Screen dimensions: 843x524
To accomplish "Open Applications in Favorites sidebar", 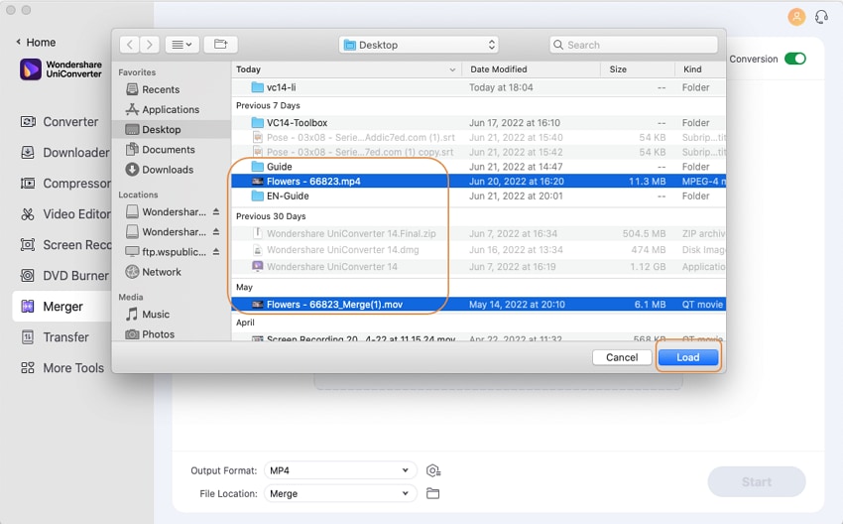I will pyautogui.click(x=163, y=109).
